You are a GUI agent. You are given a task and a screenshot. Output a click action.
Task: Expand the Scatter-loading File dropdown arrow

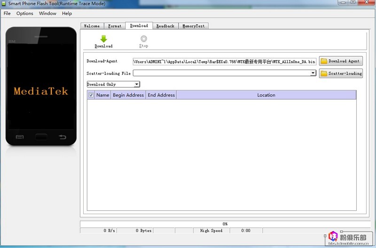pyautogui.click(x=313, y=73)
